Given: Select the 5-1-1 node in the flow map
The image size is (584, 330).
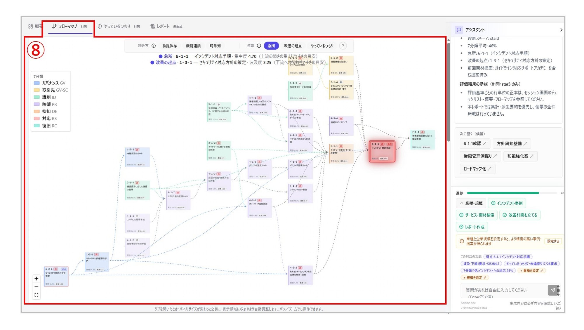Looking at the screenshot, I should [x=341, y=154].
